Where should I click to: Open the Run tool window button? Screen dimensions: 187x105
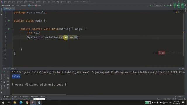[x=6, y=97]
